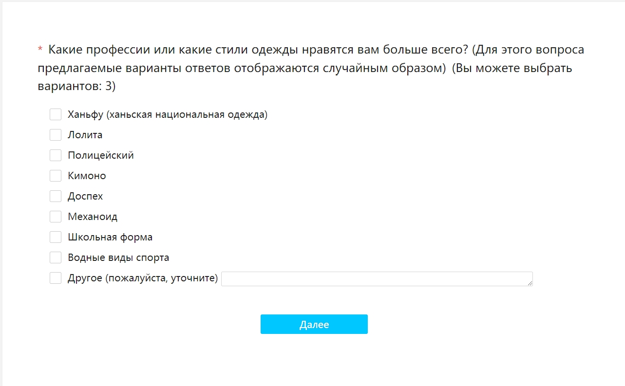Viewport: 625px width, 386px height.
Task: Tick the Лолита checkbox
Action: [x=56, y=135]
